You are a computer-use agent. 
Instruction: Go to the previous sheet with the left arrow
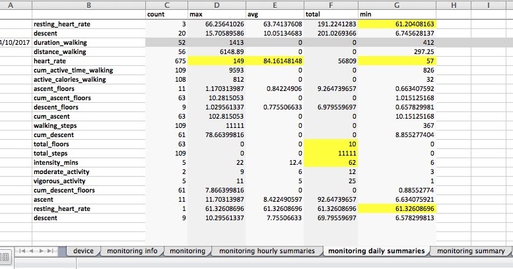(32, 251)
